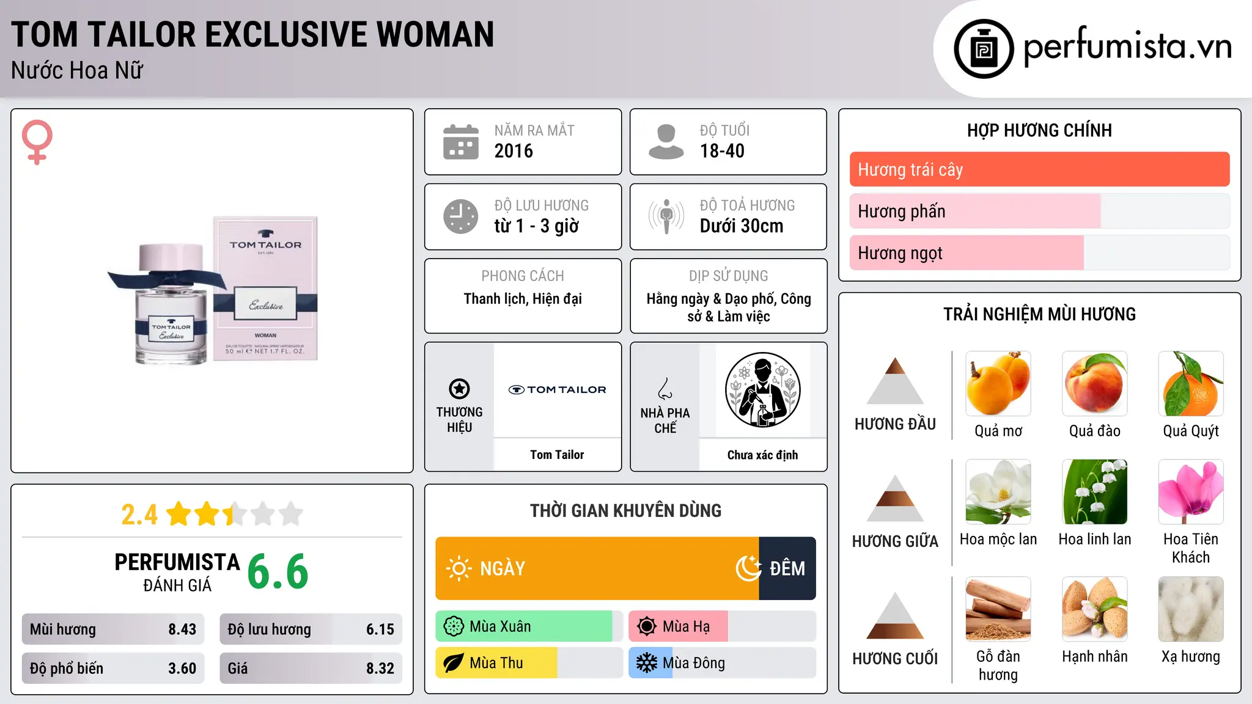Click the Mùa Xuân season bar
The height and width of the screenshot is (704, 1252).
529,626
